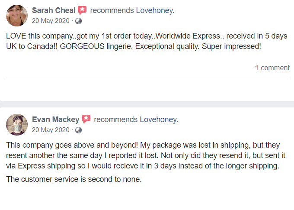The height and width of the screenshot is (210, 294).
Task: Open Sarah Cheal's profile picture
Action: pyautogui.click(x=17, y=16)
